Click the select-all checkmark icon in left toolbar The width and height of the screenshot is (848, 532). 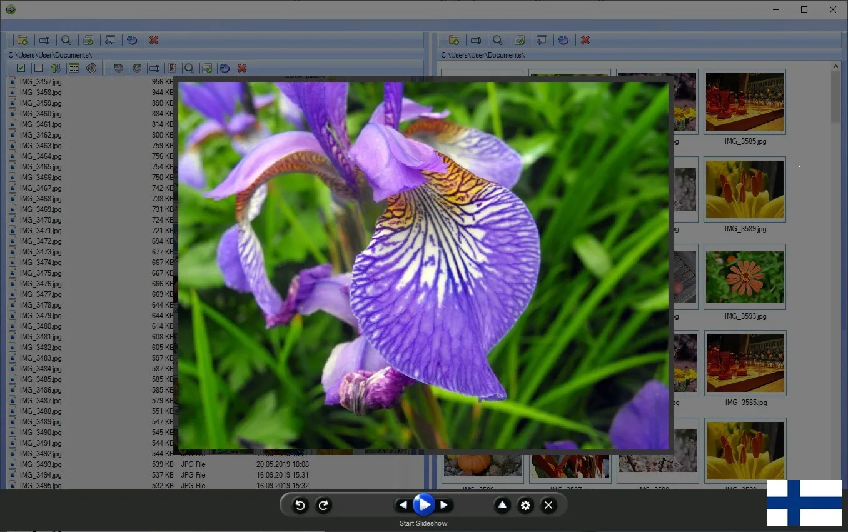21,68
